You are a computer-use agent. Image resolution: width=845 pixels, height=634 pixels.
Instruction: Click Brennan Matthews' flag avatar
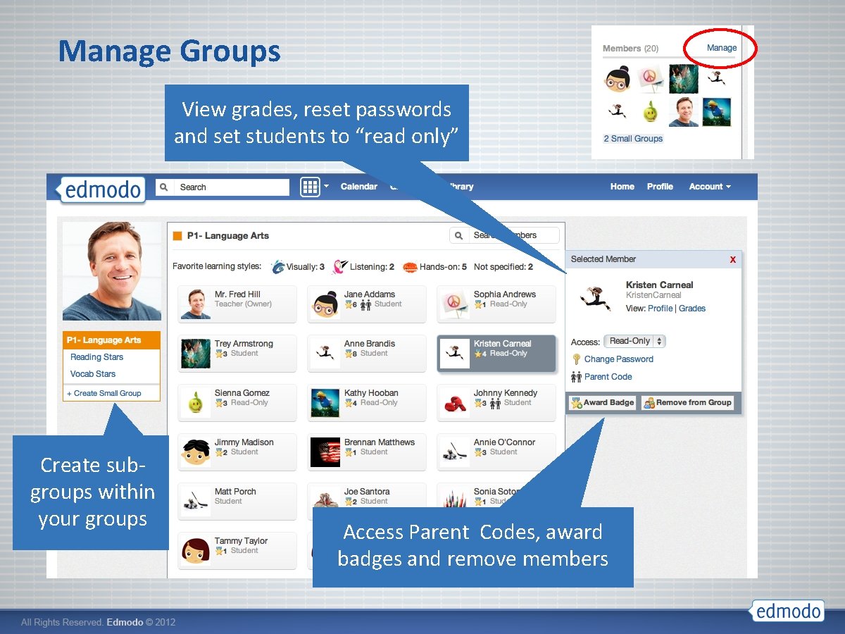click(325, 452)
